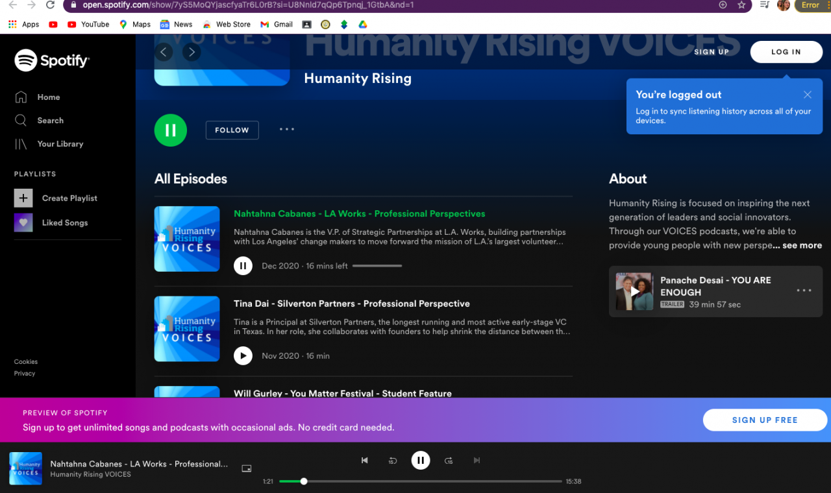Open the picture-in-picture mini player icon
Screen dimensions: 831x493
[246, 468]
